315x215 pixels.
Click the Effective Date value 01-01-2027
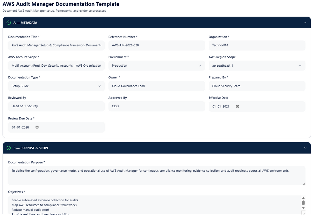tap(221, 106)
